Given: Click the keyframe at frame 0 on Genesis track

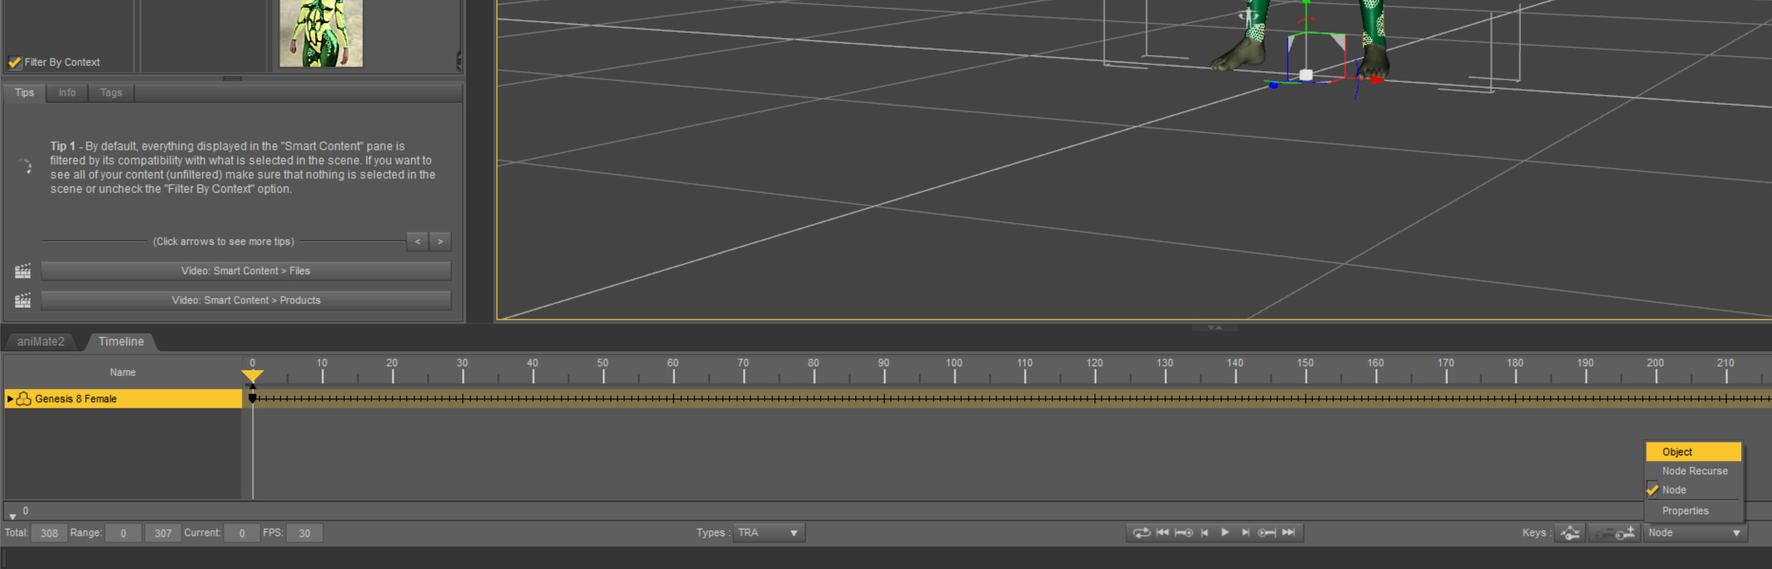Looking at the screenshot, I should pos(253,398).
